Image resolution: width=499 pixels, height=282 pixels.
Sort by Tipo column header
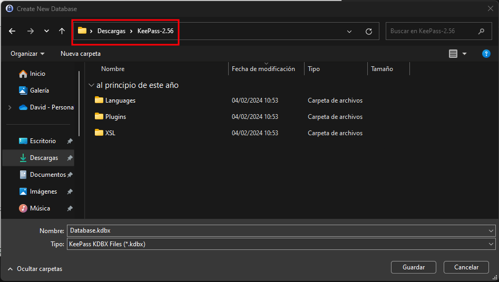coord(314,69)
